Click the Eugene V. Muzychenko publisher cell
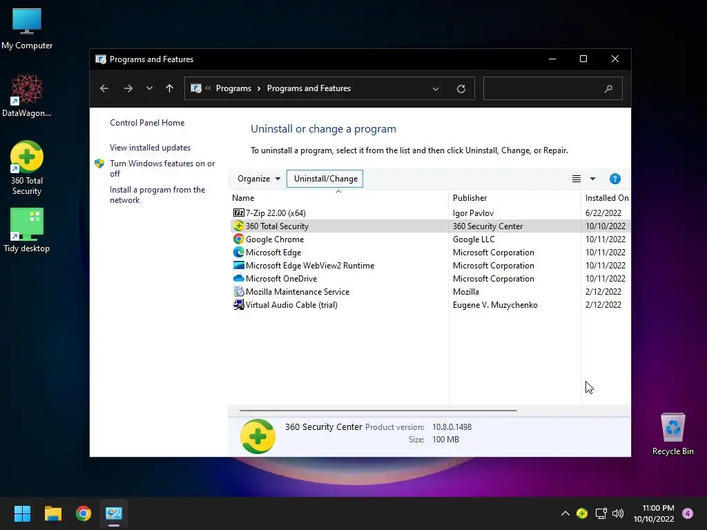 click(495, 305)
